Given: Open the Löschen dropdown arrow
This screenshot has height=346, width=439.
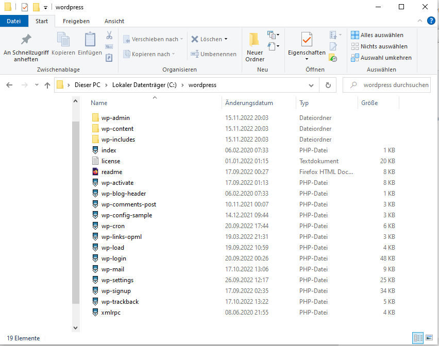Looking at the screenshot, I should (x=226, y=39).
